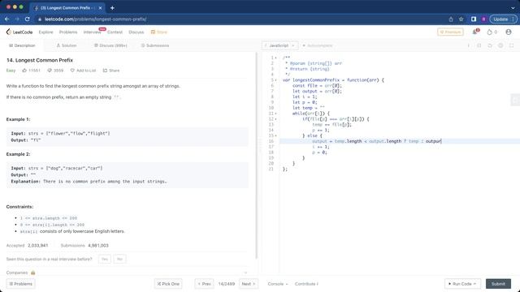Close the Longest Common Prefix browser tab

(100, 7)
